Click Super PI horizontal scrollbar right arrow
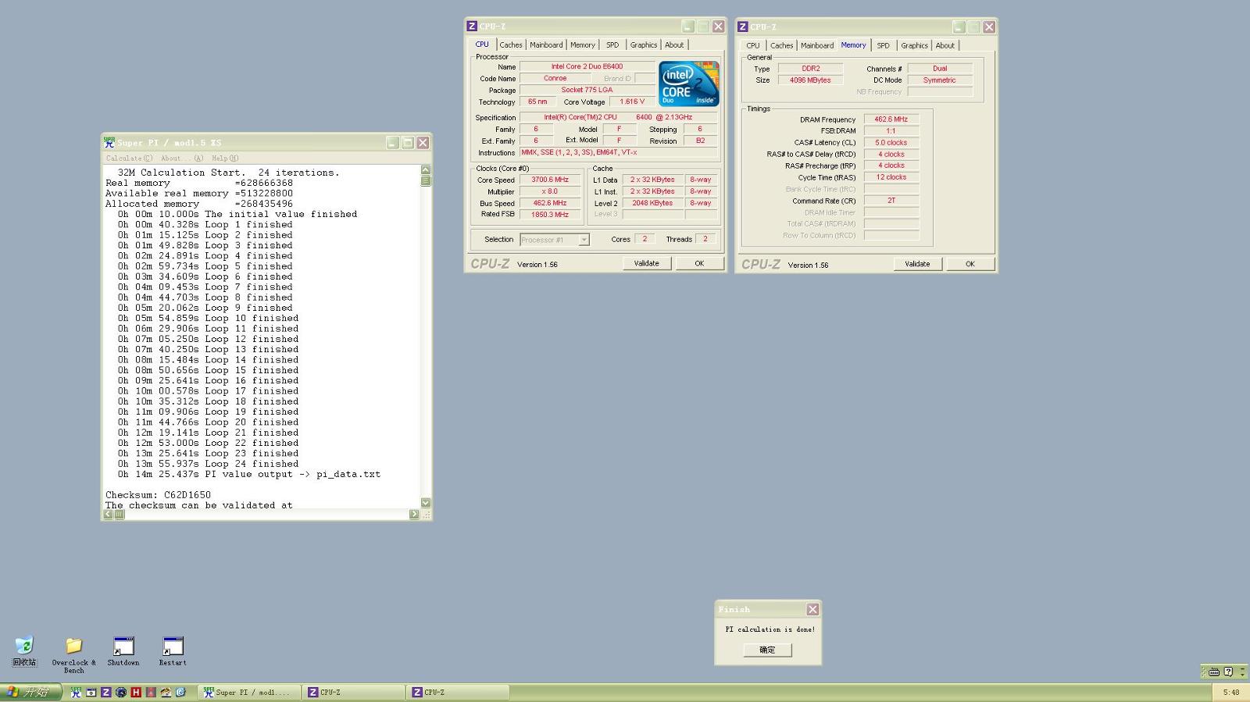 click(x=414, y=514)
